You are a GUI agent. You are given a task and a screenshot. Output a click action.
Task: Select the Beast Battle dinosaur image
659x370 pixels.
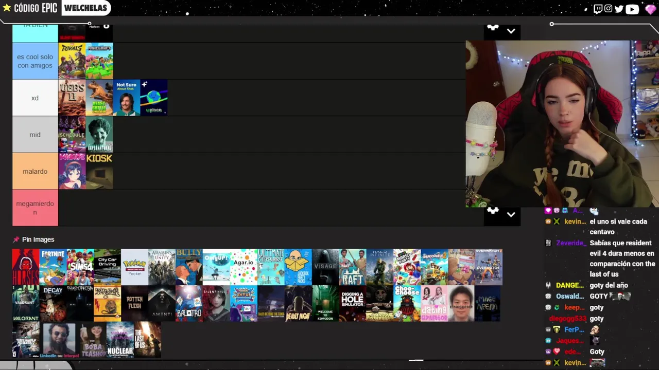(99, 98)
